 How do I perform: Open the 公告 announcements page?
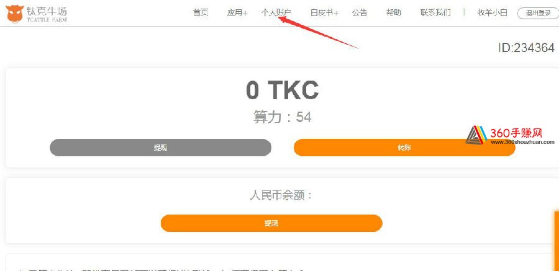[360, 13]
